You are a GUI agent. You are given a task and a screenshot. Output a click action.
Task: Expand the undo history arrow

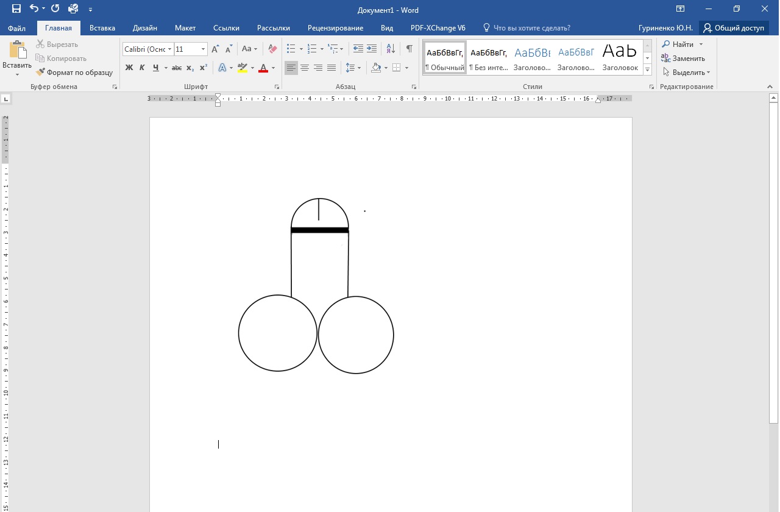[44, 9]
